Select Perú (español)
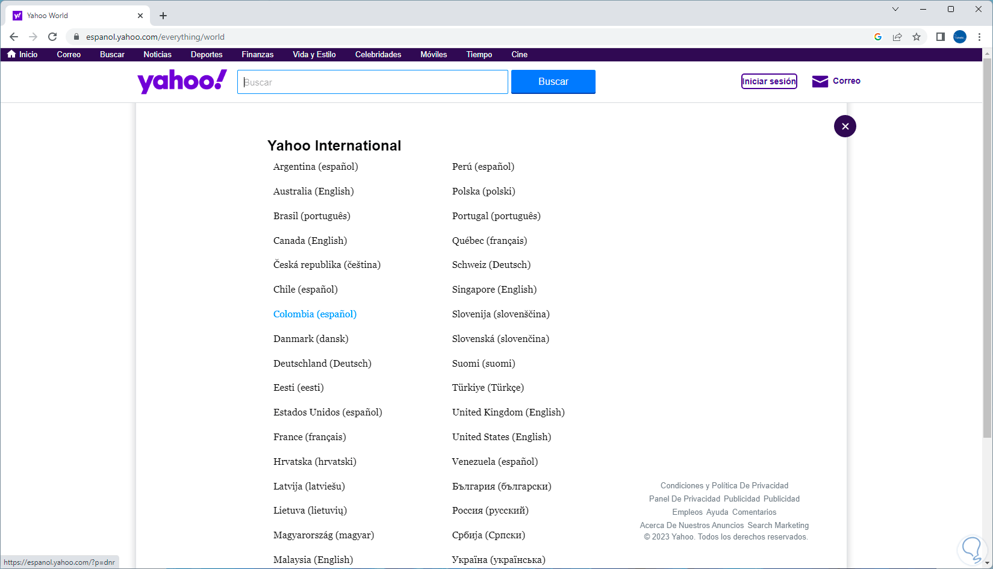 483,167
